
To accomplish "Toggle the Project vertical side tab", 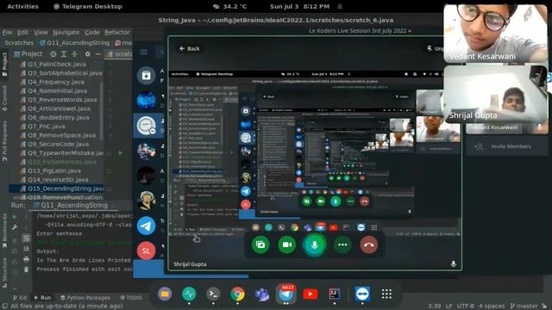I will pyautogui.click(x=4, y=64).
